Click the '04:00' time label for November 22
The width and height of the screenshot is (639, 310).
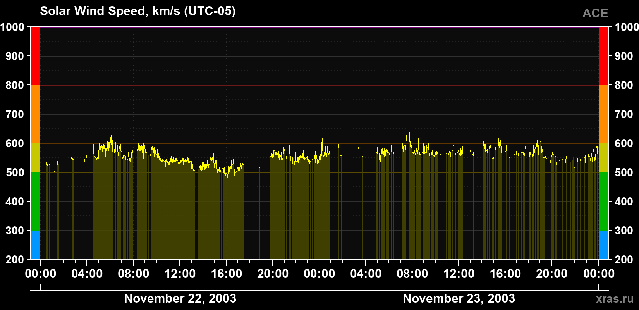coord(87,274)
